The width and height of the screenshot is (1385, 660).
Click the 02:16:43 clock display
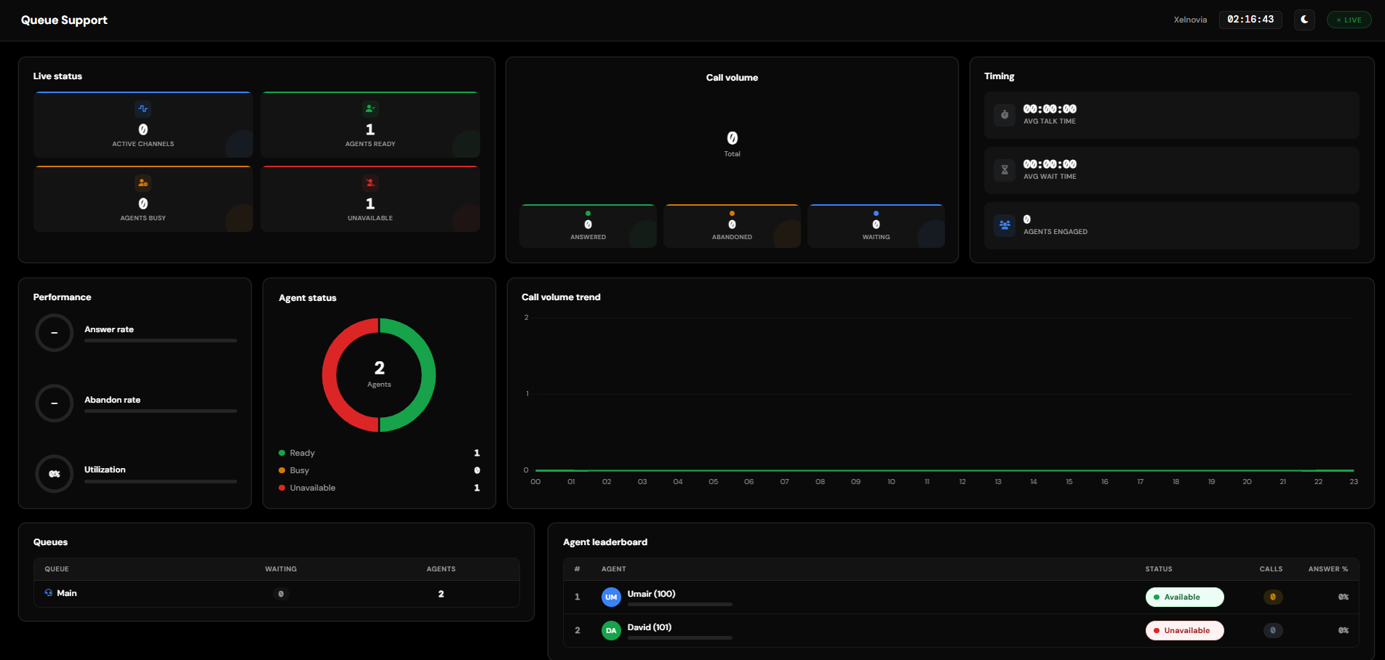pyautogui.click(x=1250, y=20)
